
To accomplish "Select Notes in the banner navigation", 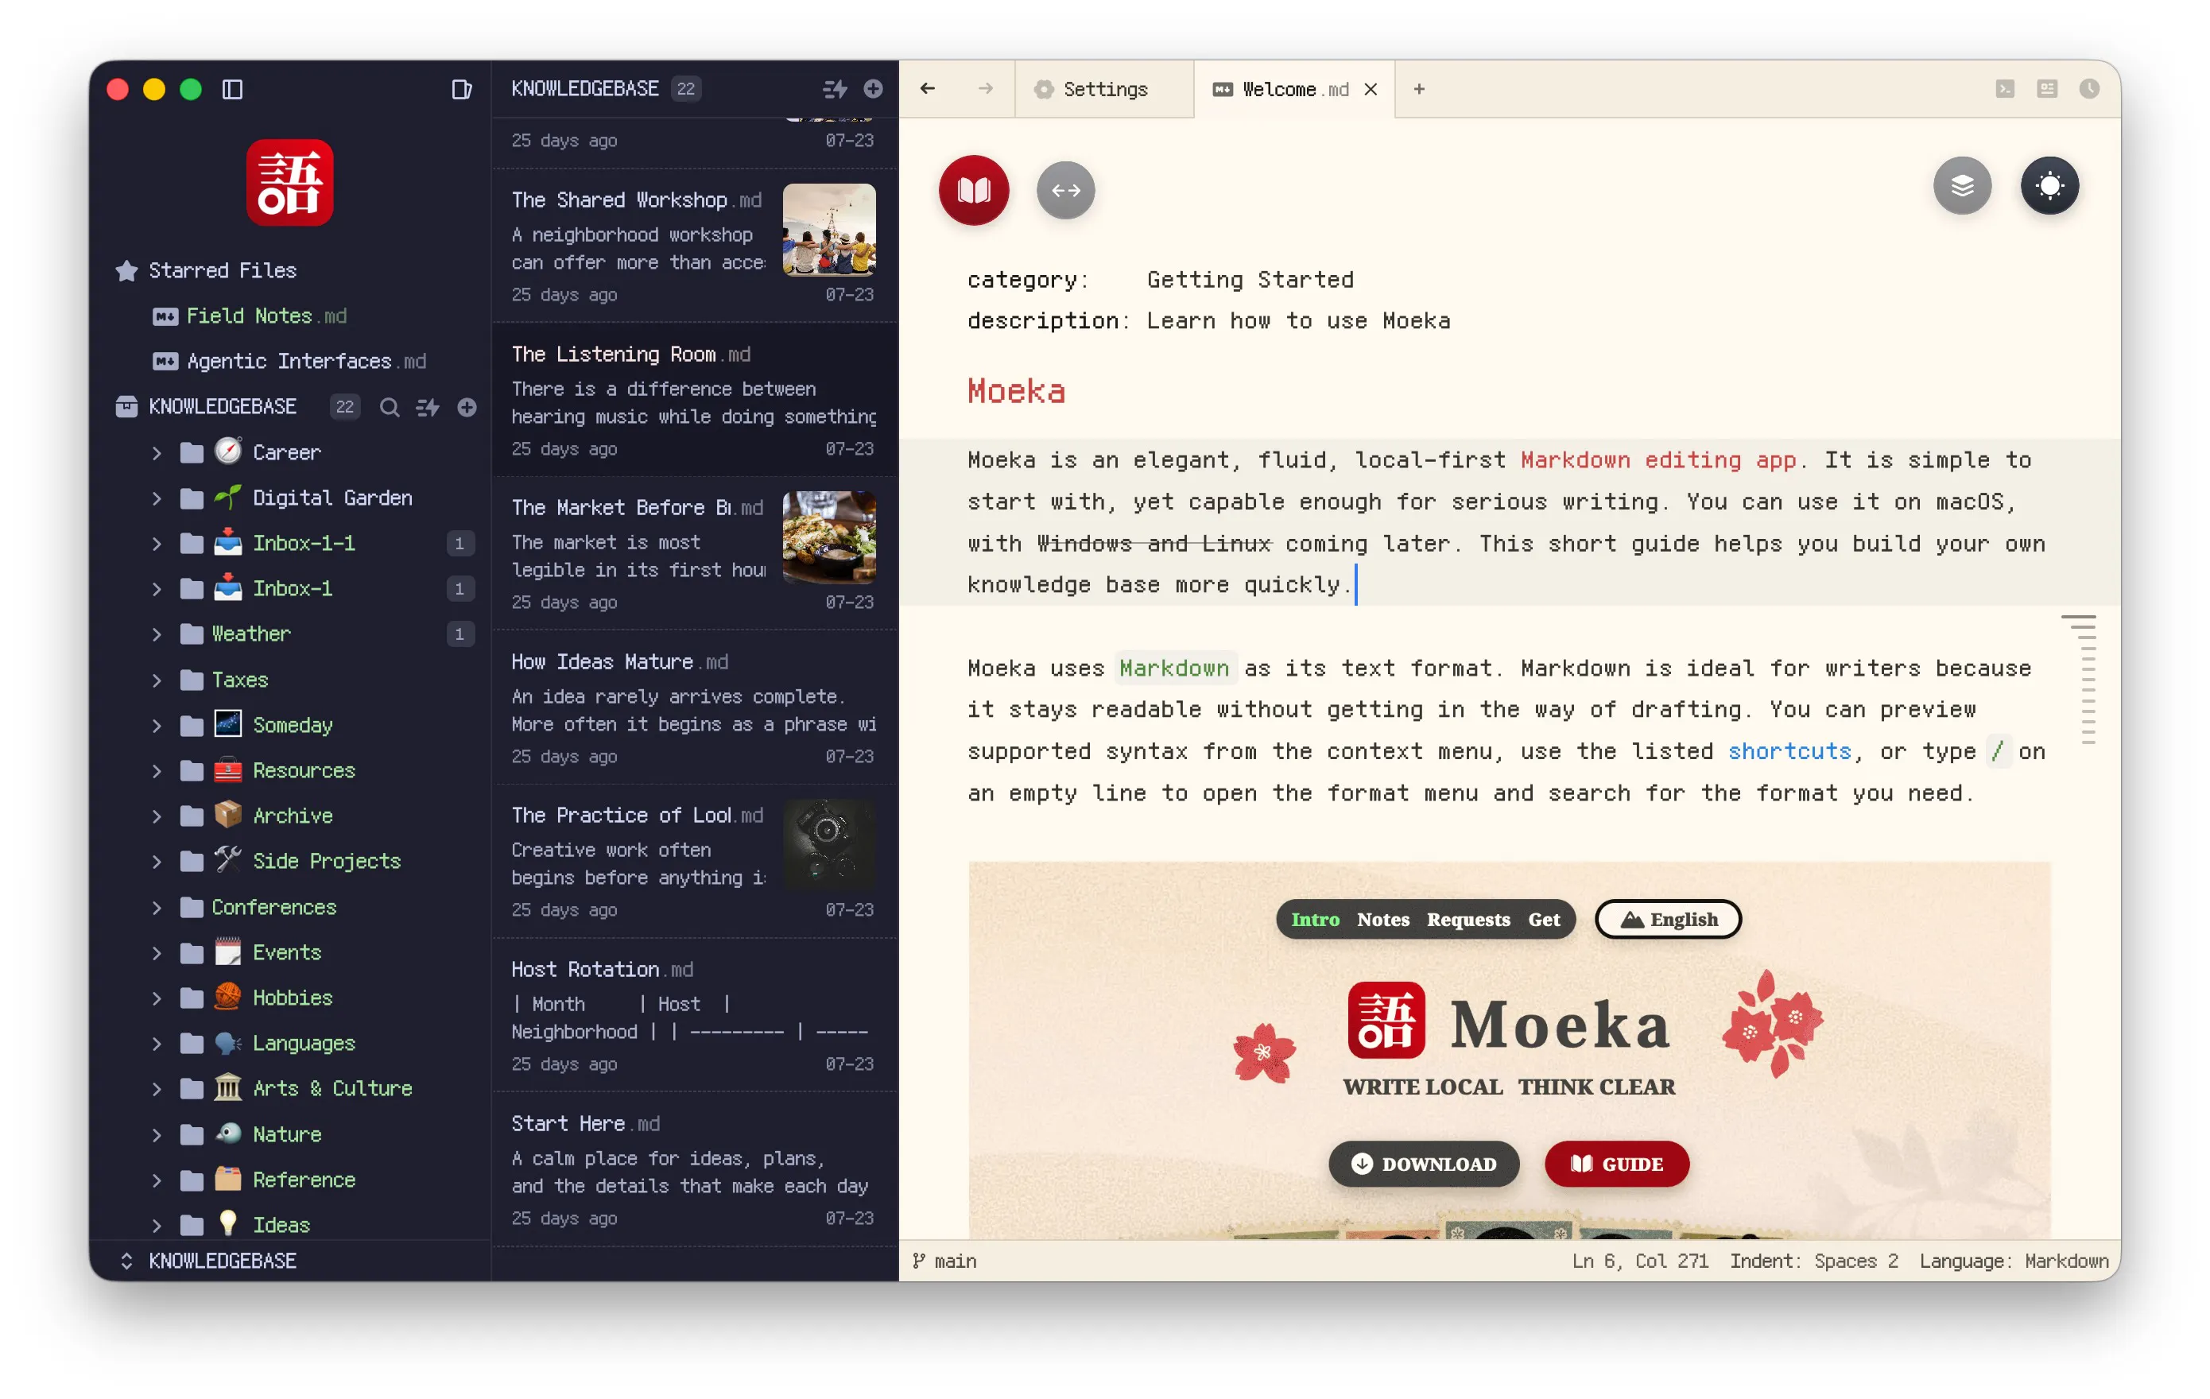I will coord(1383,920).
